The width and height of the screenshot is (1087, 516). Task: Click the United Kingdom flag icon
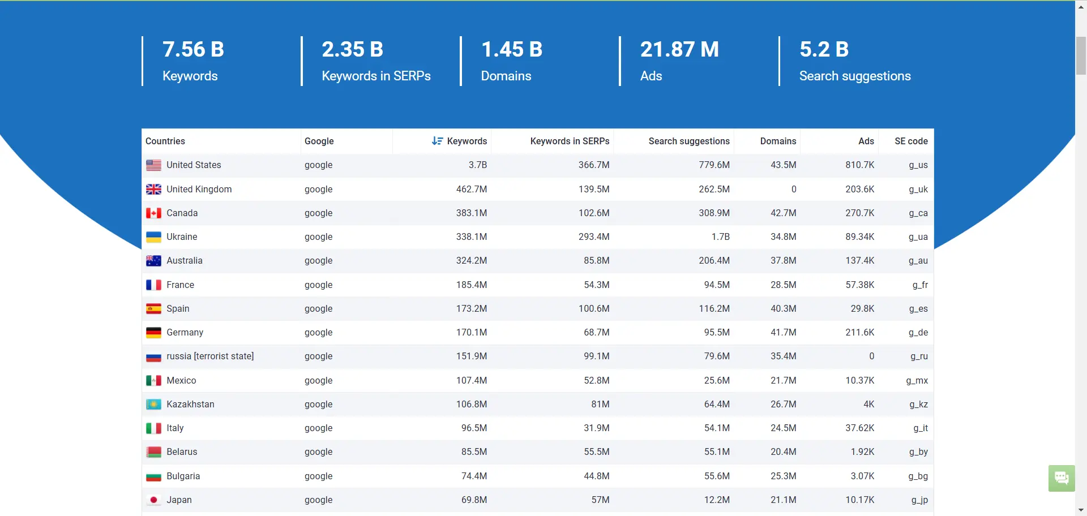pos(153,190)
